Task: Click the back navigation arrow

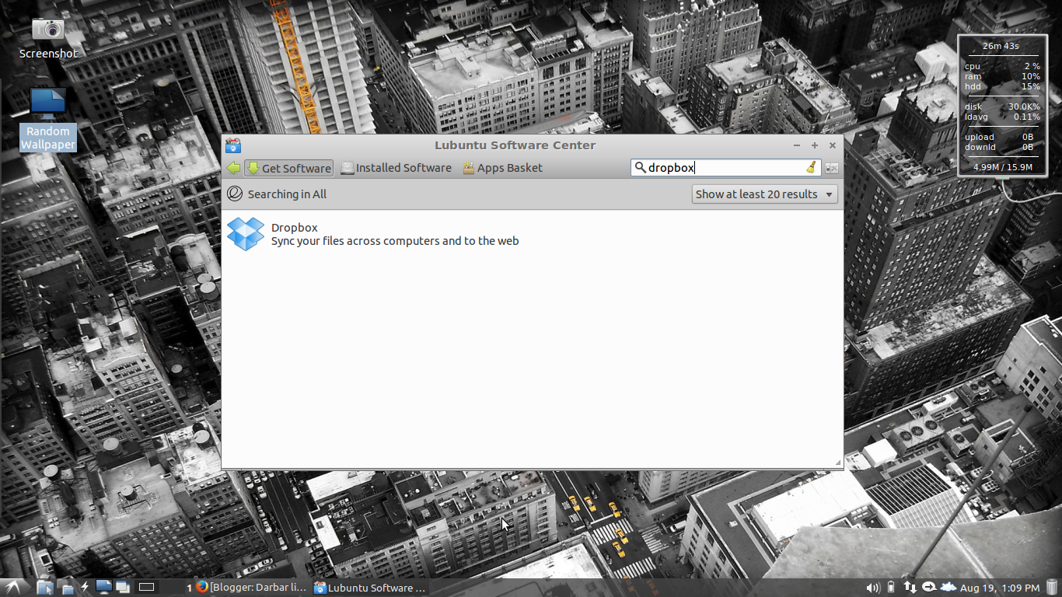Action: 232,168
